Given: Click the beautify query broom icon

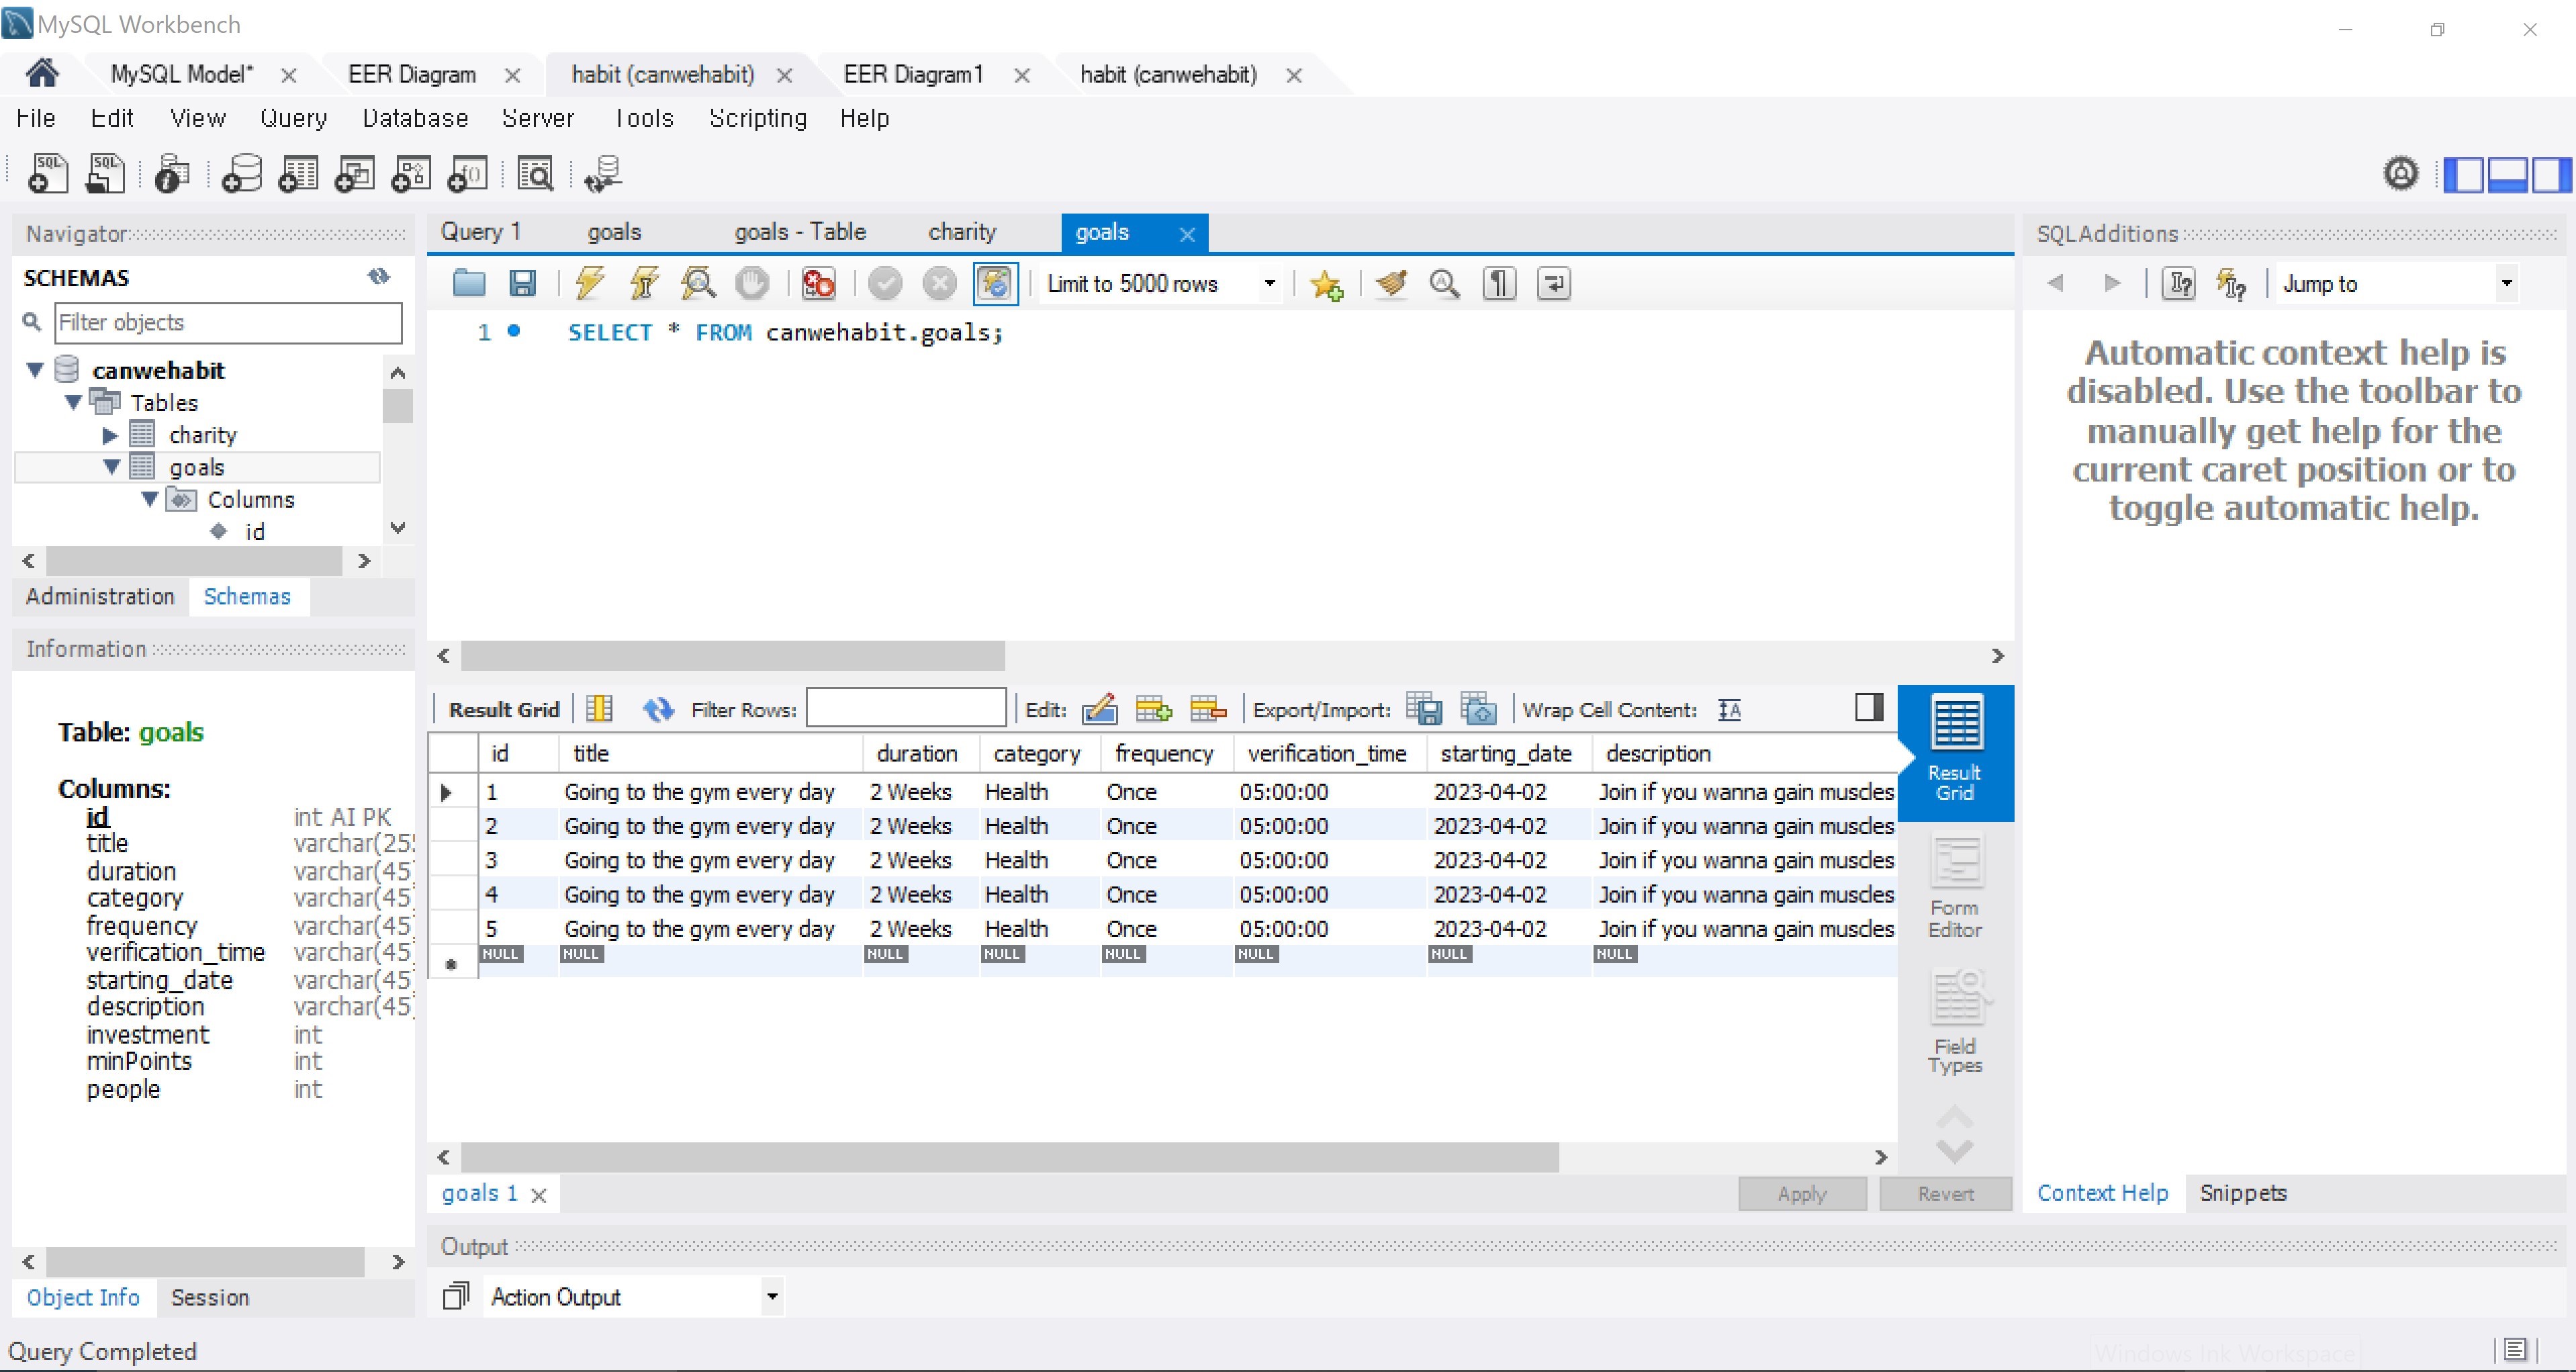Looking at the screenshot, I should click(x=1390, y=284).
